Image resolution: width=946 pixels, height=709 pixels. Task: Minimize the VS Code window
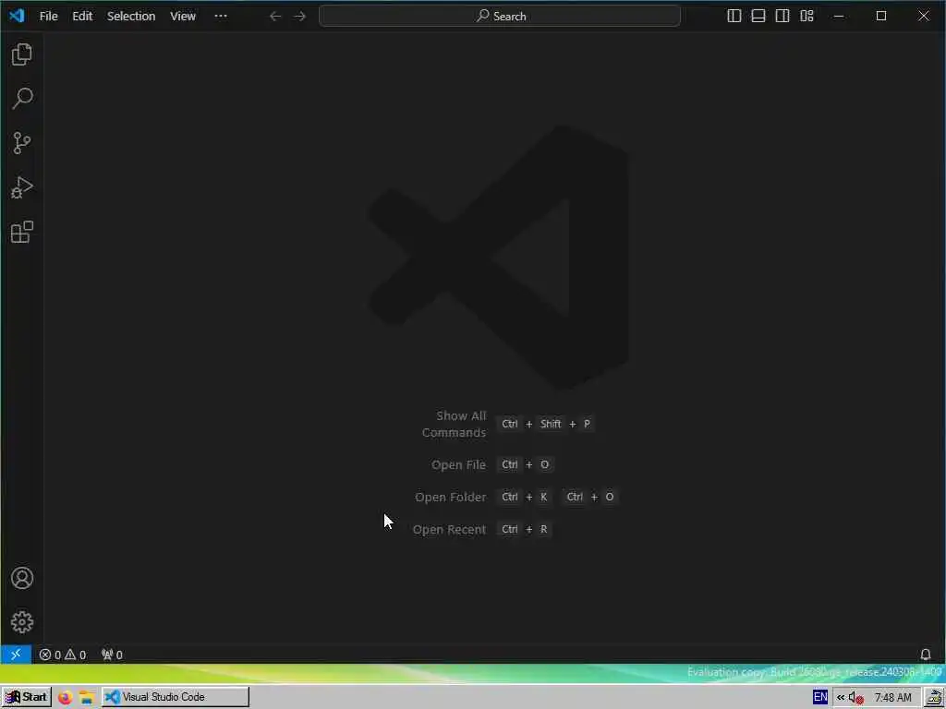839,17
